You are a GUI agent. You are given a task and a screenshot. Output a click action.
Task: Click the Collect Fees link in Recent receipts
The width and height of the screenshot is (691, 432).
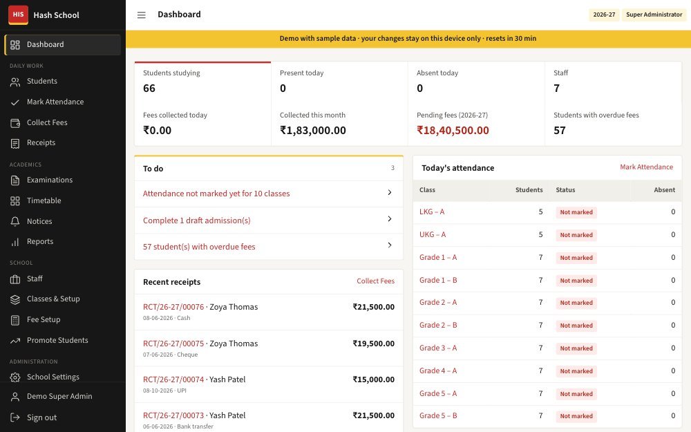tap(375, 281)
